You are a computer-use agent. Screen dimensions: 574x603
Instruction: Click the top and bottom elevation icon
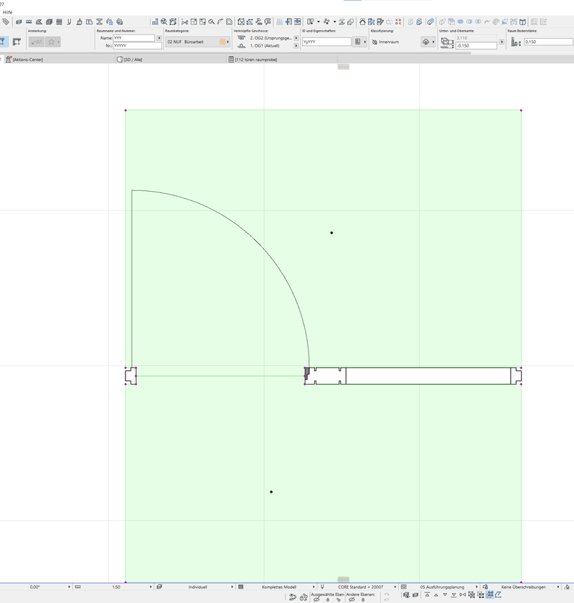pyautogui.click(x=447, y=42)
